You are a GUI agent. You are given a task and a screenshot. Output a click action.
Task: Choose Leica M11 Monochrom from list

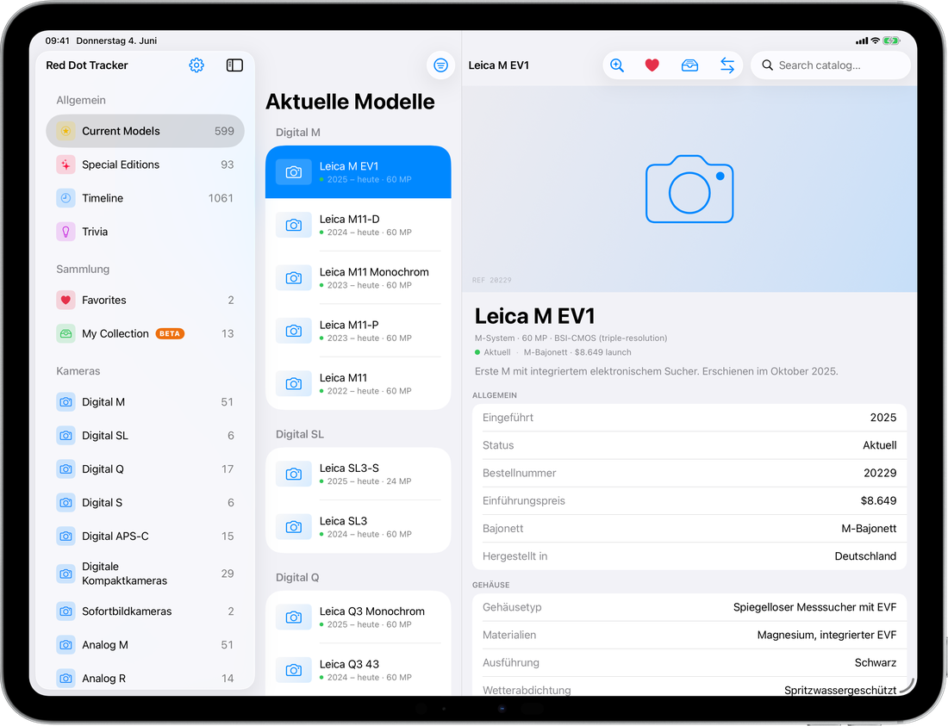358,278
